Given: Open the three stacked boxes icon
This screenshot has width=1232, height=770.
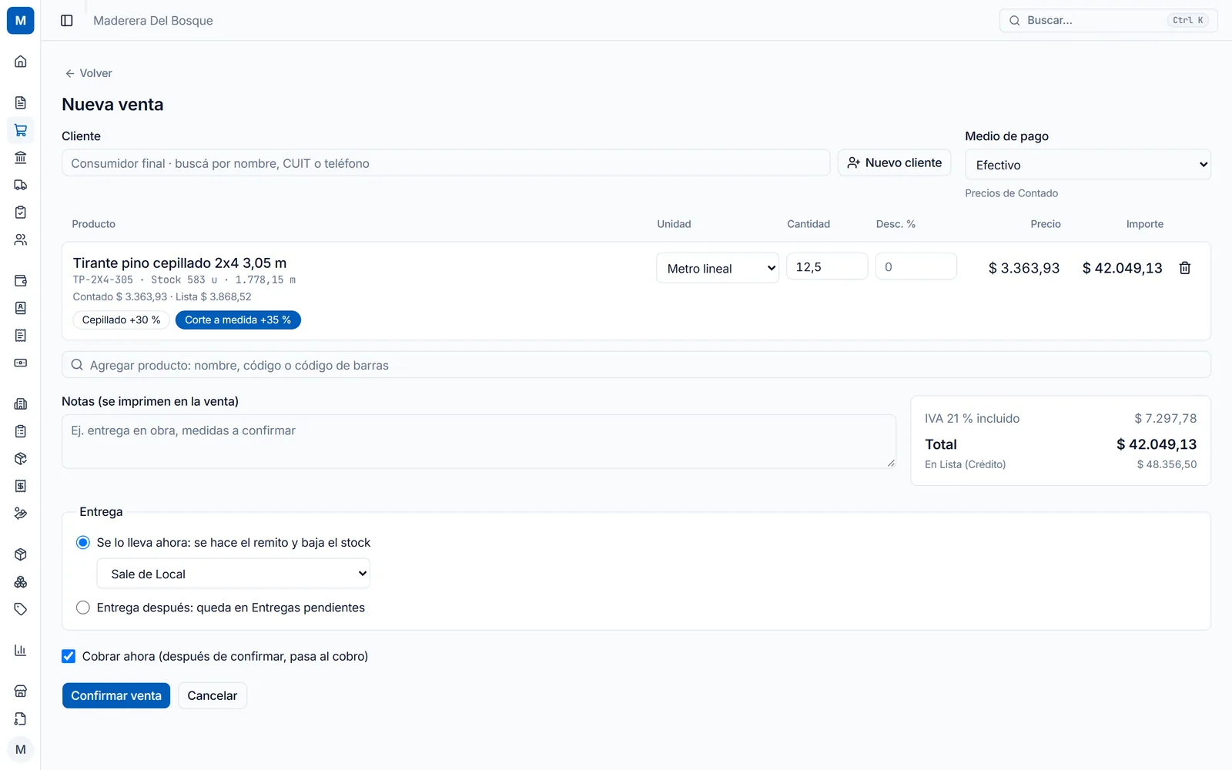Looking at the screenshot, I should pyautogui.click(x=21, y=582).
